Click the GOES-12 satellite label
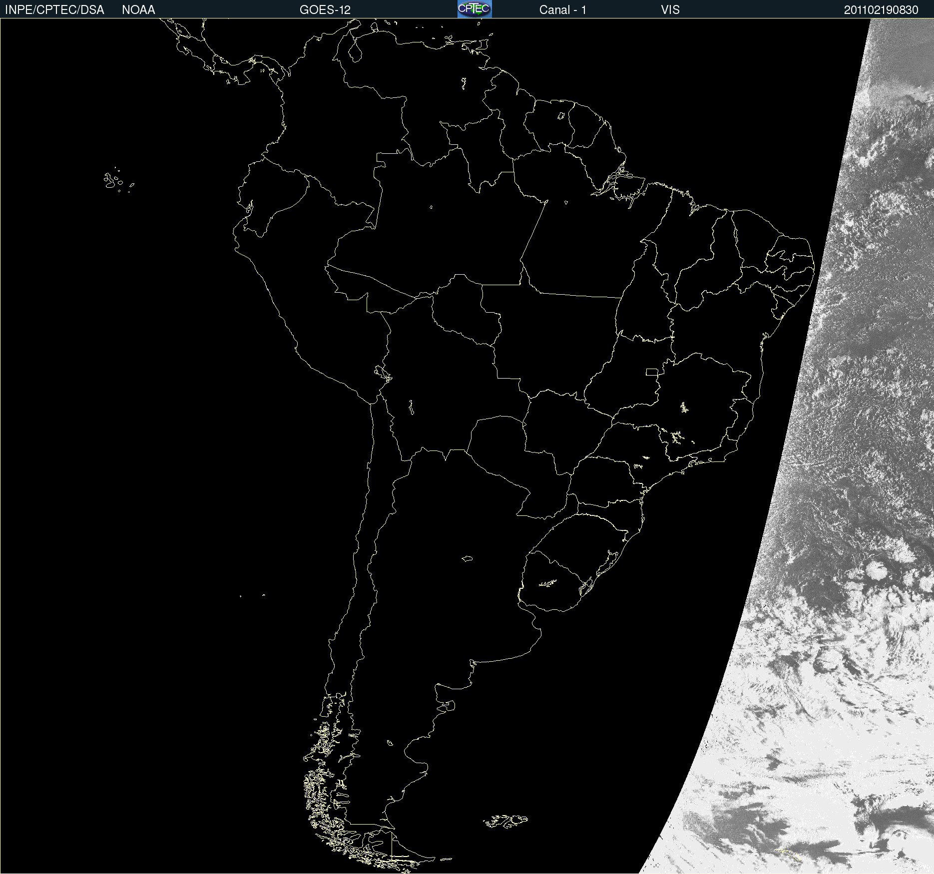Viewport: 934px width, 874px height. tap(325, 9)
